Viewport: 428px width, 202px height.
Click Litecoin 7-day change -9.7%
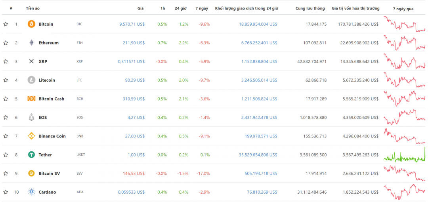pyautogui.click(x=204, y=80)
